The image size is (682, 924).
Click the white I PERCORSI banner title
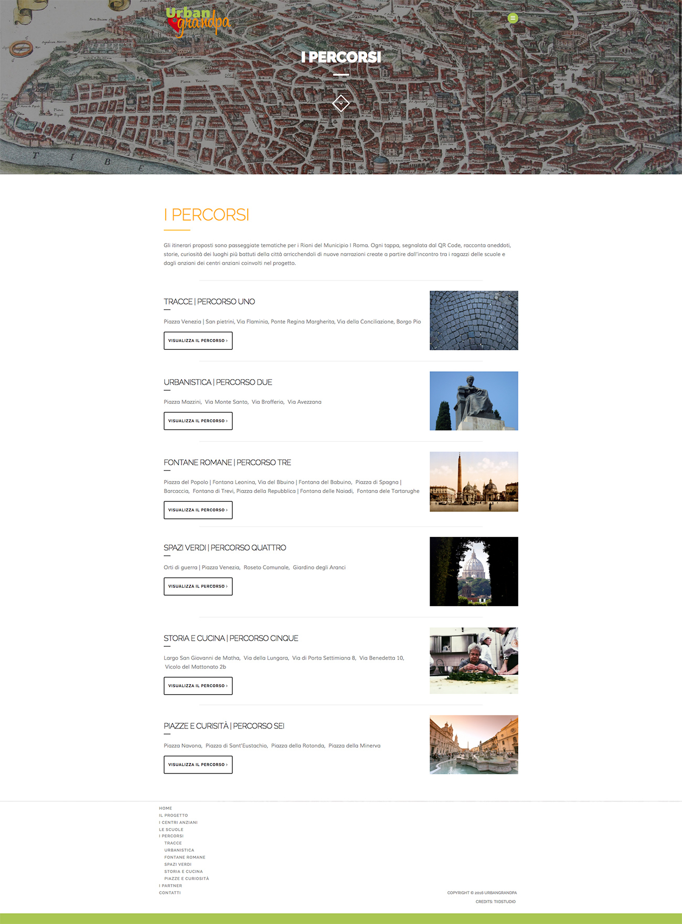point(341,57)
